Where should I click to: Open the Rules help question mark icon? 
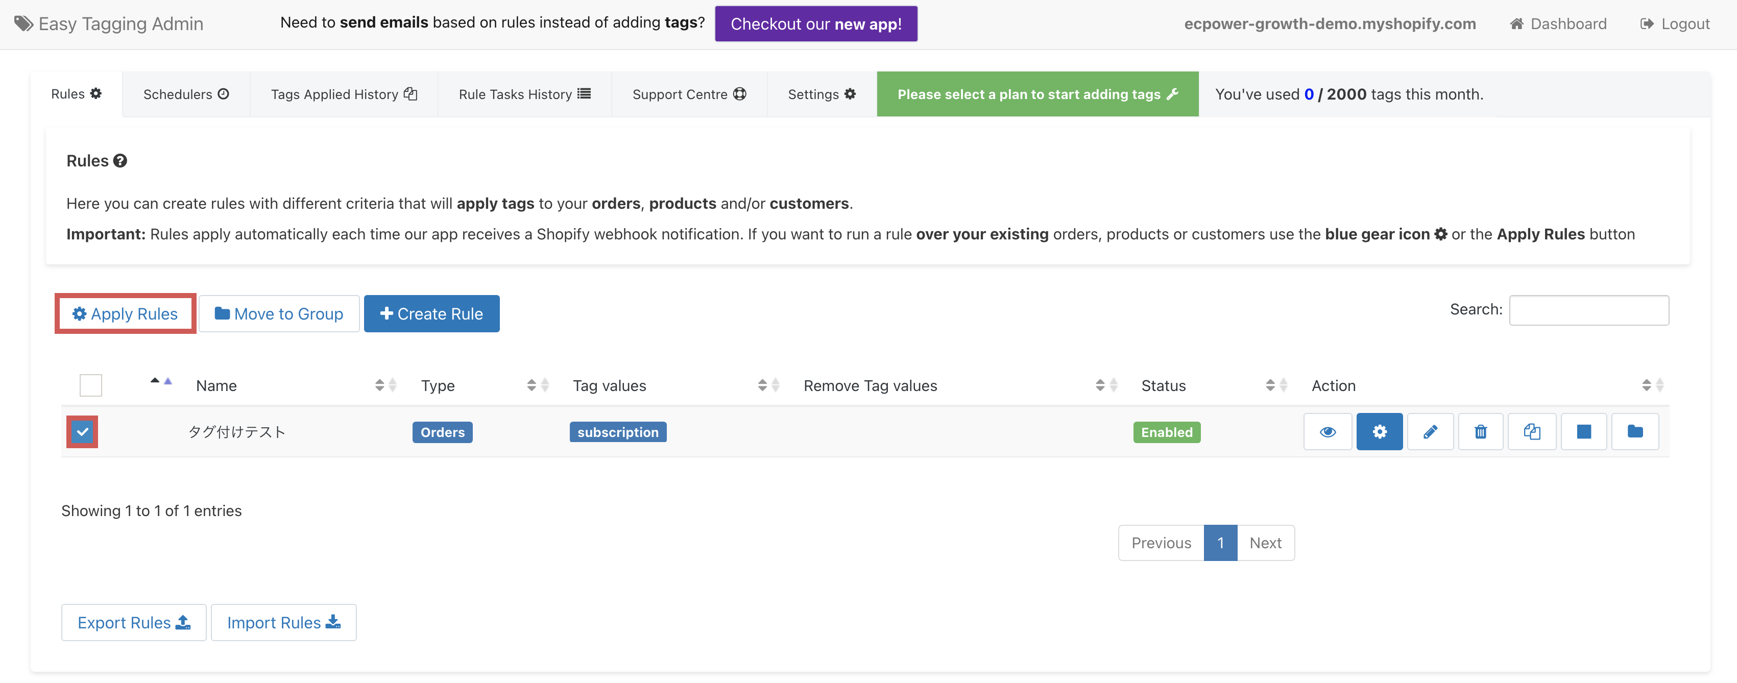120,160
